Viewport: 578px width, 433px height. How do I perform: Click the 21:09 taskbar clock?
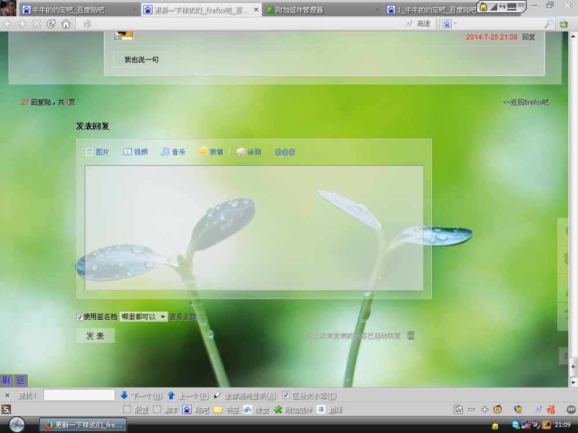[x=562, y=425]
